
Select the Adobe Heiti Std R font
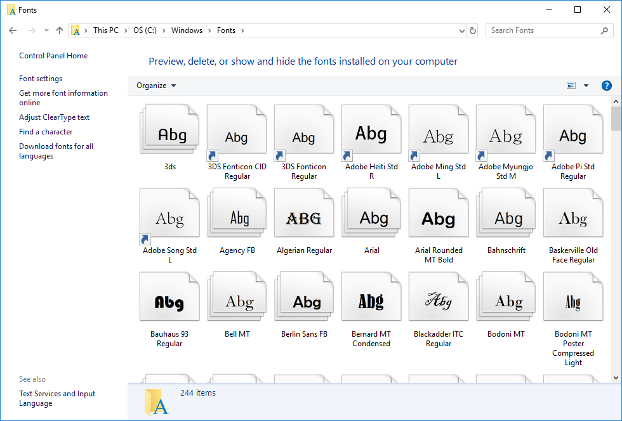pyautogui.click(x=371, y=133)
